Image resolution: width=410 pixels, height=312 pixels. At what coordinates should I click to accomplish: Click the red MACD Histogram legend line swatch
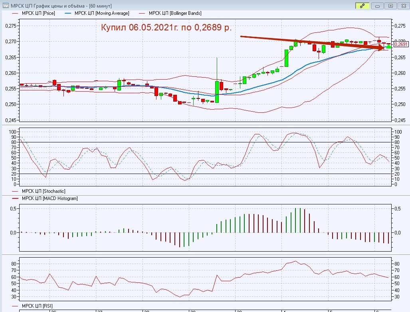[x=15, y=198]
